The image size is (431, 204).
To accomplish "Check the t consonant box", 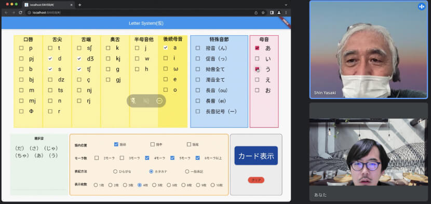I will (x=50, y=48).
